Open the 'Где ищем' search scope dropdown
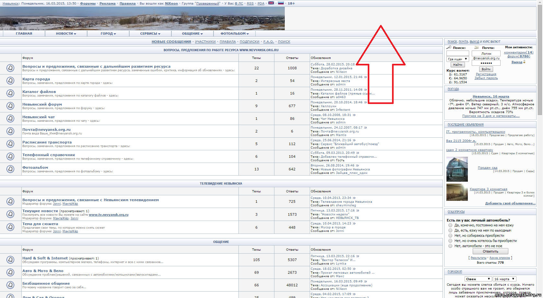Screen dimensions: 543x298 click(457, 59)
